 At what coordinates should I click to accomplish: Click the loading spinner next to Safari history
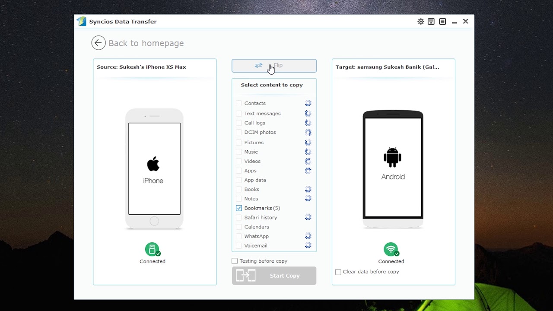coord(308,218)
